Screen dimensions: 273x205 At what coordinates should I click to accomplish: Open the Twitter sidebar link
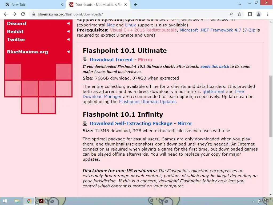coord(16,40)
